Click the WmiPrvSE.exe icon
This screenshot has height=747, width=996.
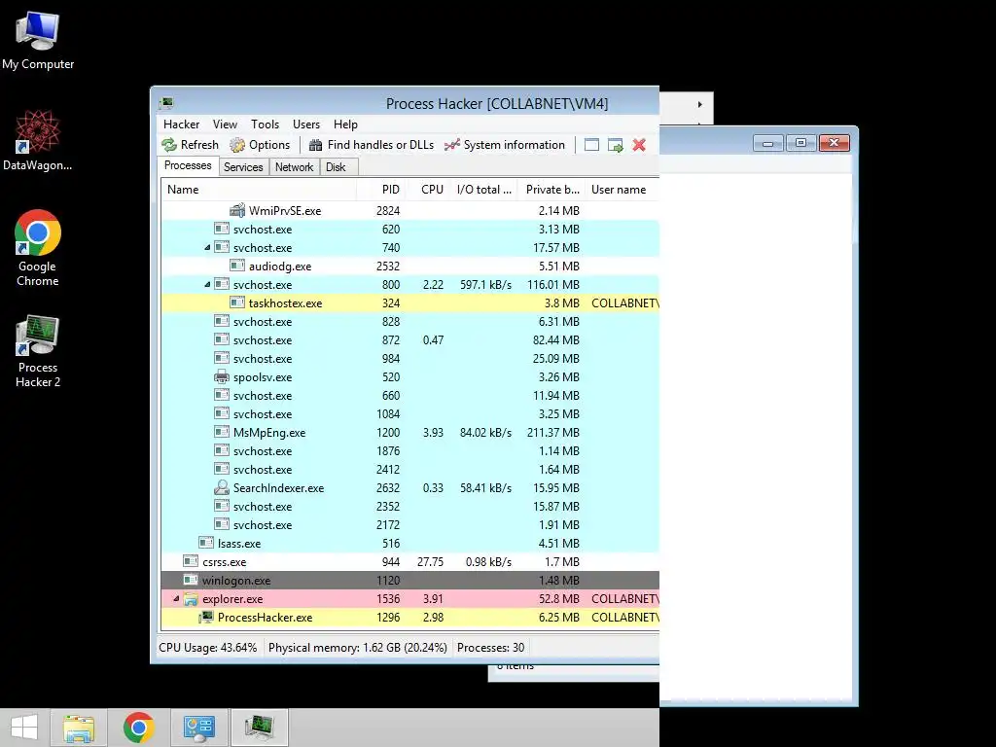click(x=237, y=210)
